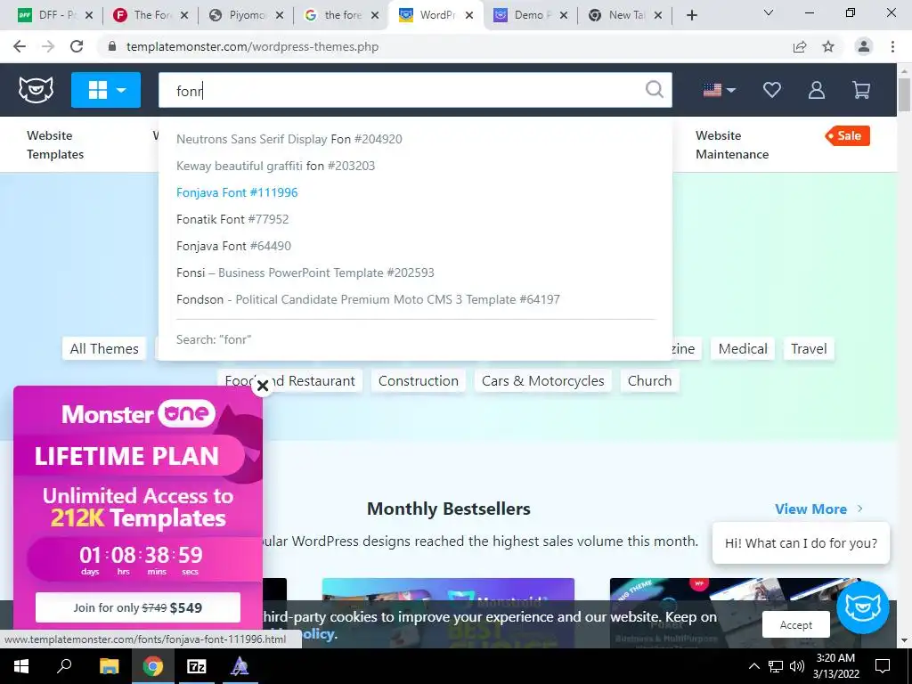This screenshot has height=684, width=912.
Task: Select the Food and Restaurant category tag
Action: tap(289, 381)
